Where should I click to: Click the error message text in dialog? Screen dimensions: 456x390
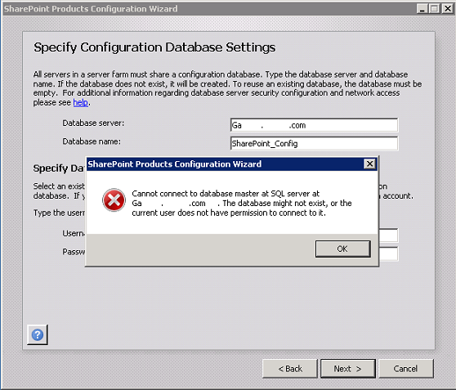point(242,203)
